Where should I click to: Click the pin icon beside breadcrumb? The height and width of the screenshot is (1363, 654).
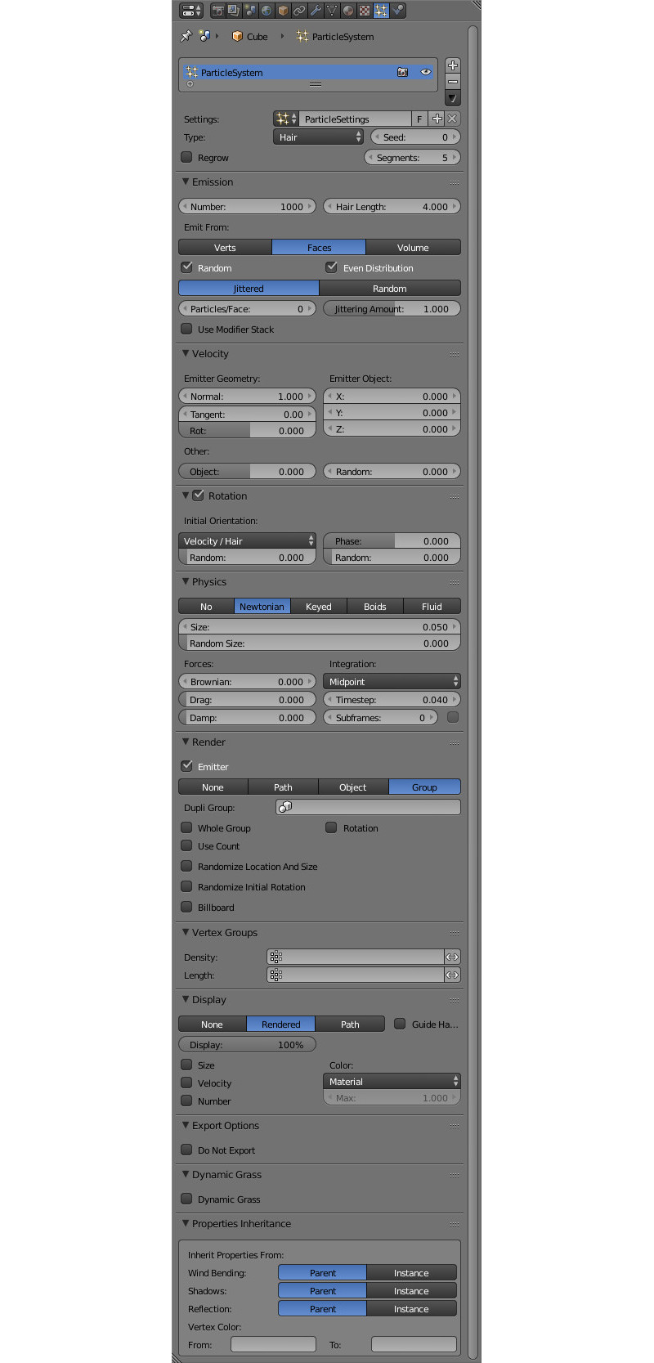click(x=186, y=36)
